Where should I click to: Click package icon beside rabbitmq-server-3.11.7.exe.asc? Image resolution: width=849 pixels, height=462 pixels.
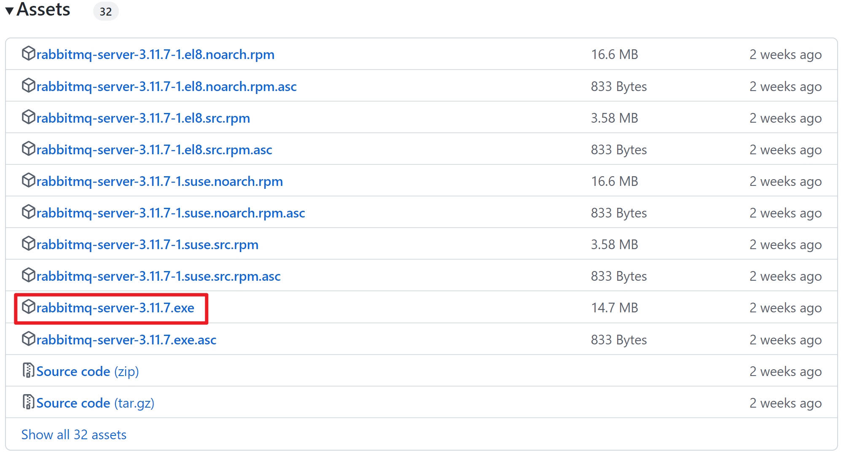pos(28,339)
